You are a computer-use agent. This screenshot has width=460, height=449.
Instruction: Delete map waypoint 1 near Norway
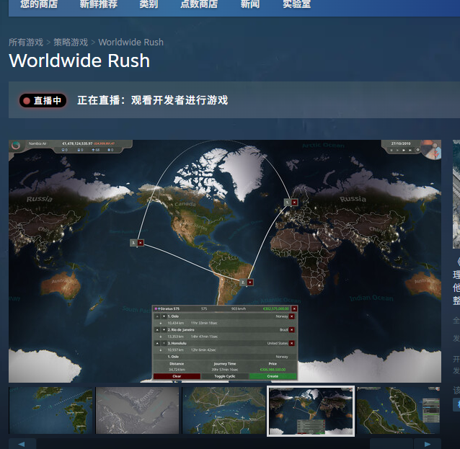pos(295,203)
